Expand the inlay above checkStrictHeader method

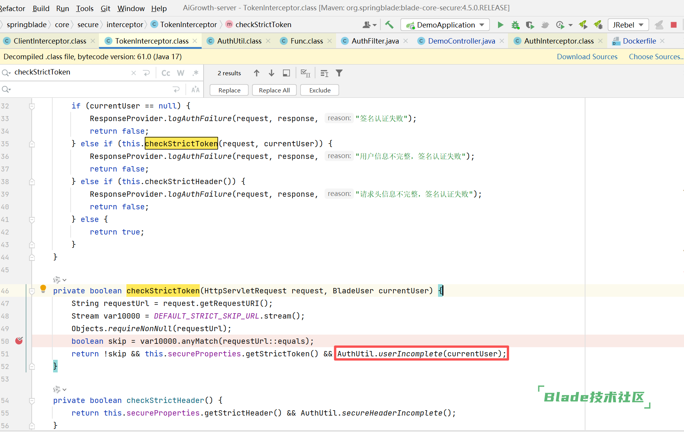pos(60,390)
